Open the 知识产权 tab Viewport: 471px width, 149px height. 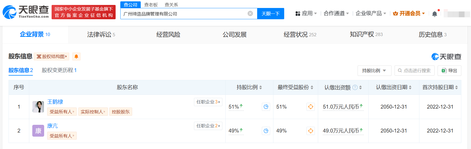coord(366,34)
